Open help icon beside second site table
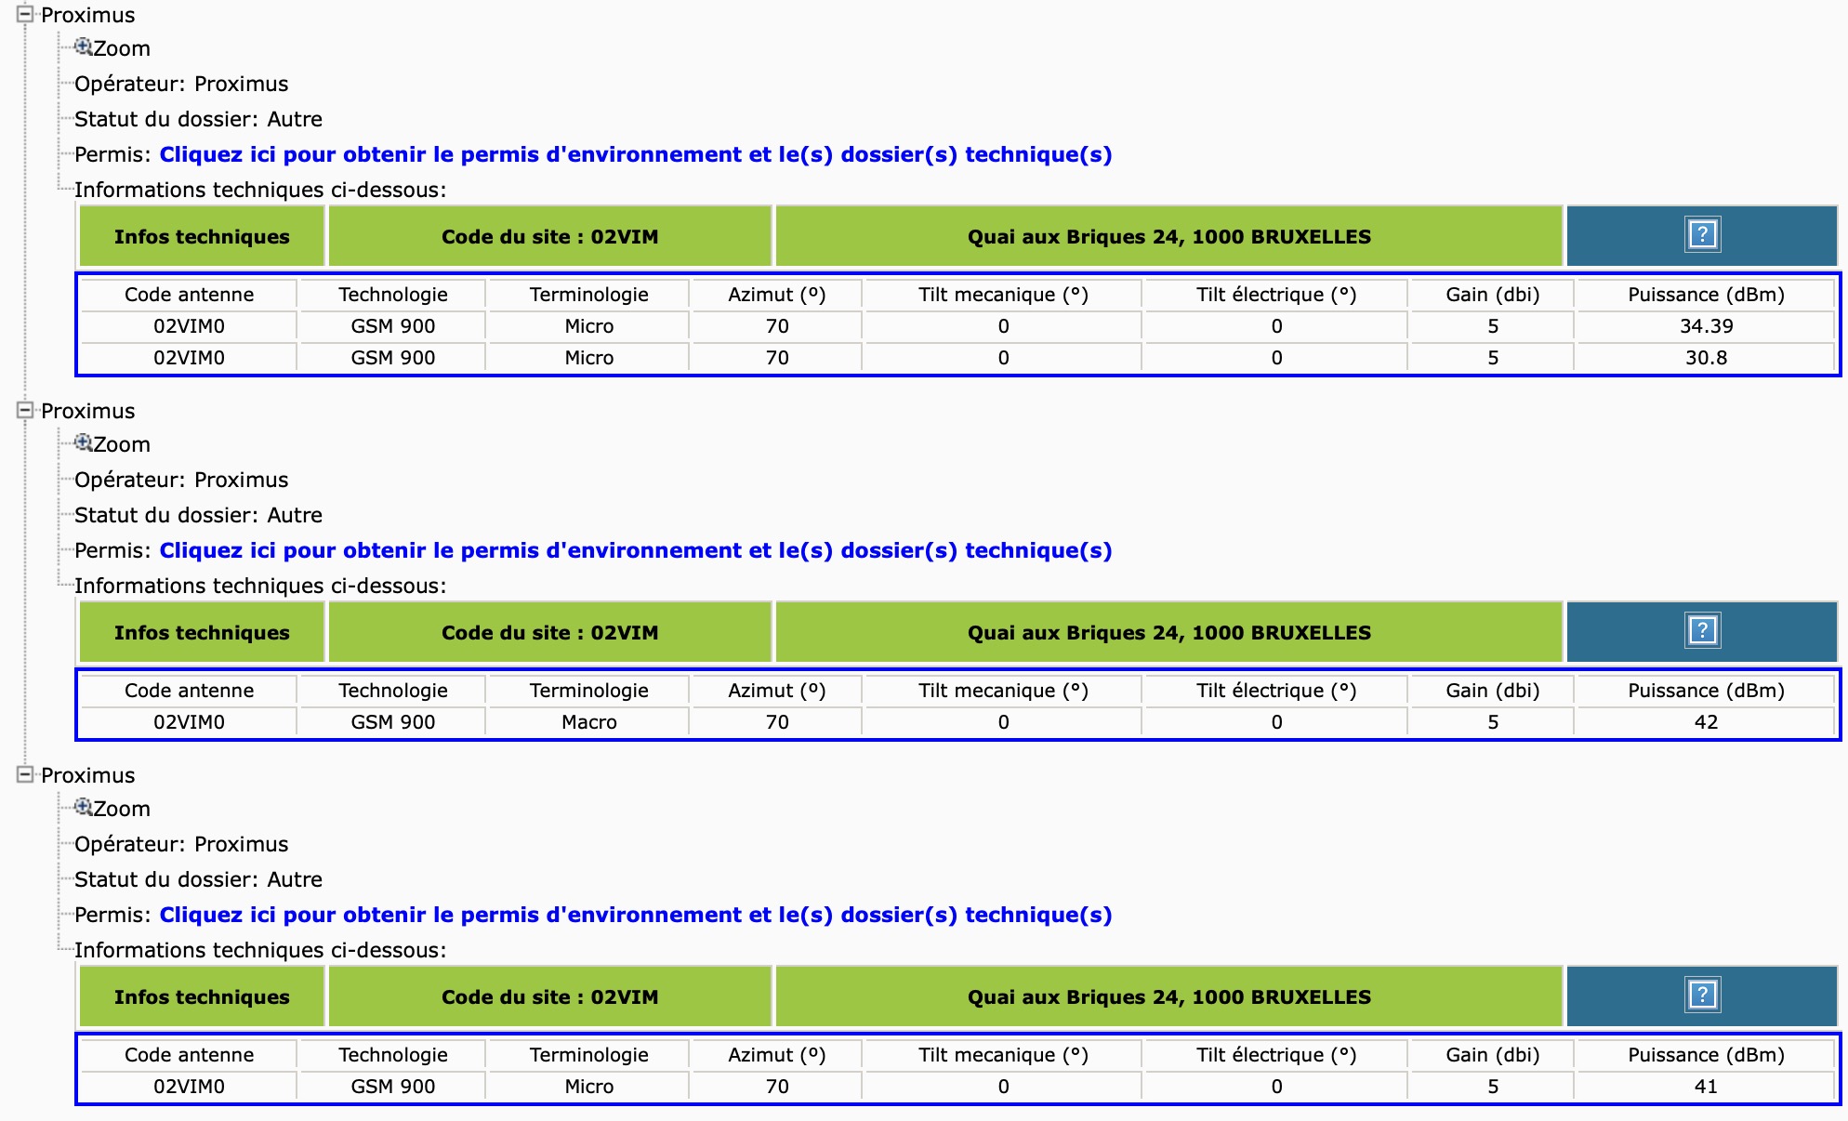Screen dimensions: 1848x1121 click(x=1702, y=631)
